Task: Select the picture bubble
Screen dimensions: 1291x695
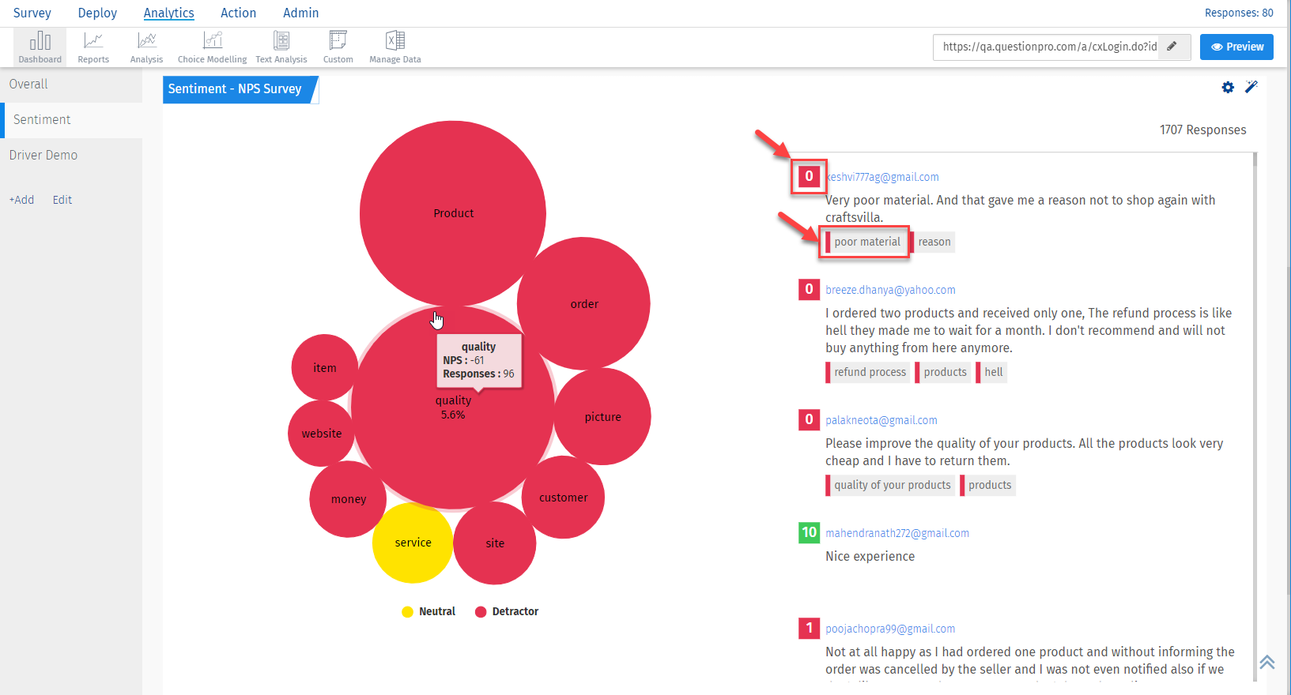Action: coord(602,416)
